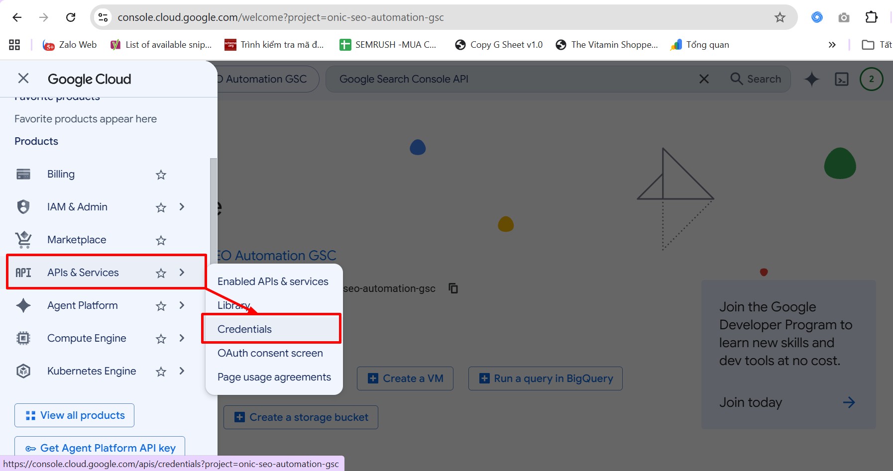The width and height of the screenshot is (893, 471).
Task: Expand the Agent Platform submenu chevron
Action: [x=182, y=305]
